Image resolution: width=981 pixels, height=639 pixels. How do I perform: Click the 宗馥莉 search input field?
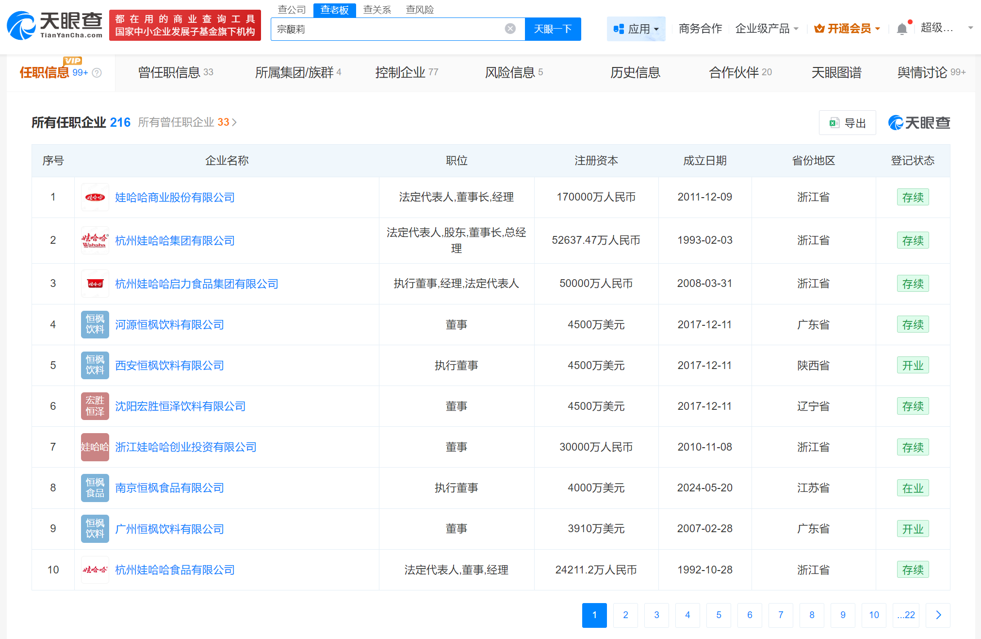click(388, 29)
